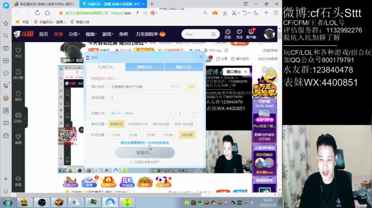Open the browser downloads icon

[x=225, y=13]
